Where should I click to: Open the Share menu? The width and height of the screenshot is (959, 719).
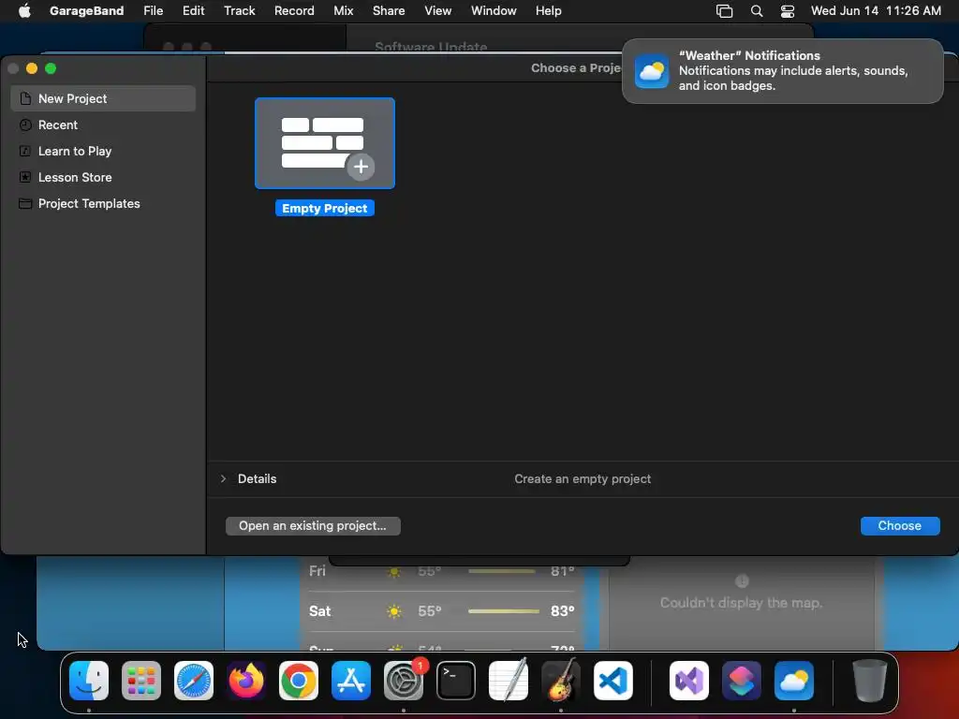click(x=389, y=10)
